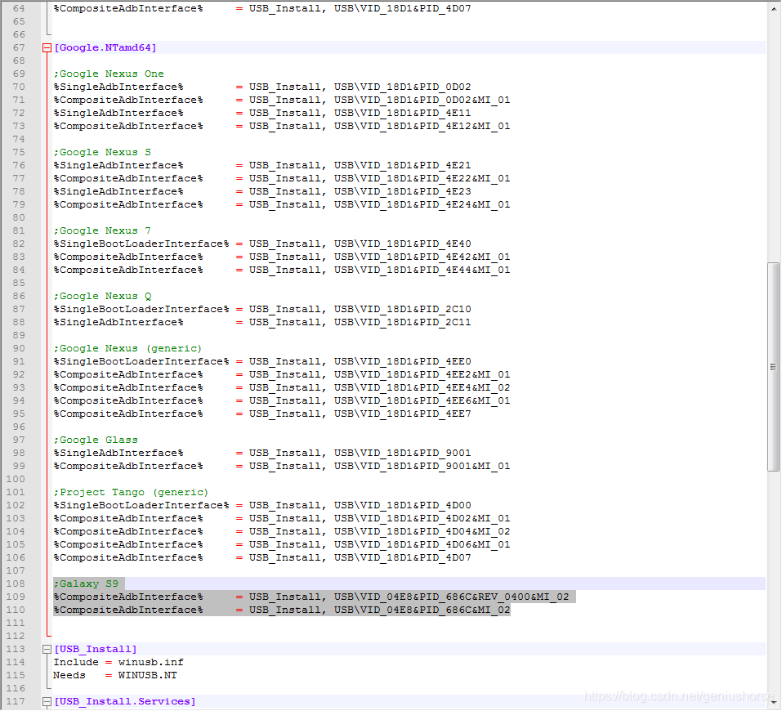Click '%SingleBootLoaderInterface%' on line 102
782x711 pixels.
141,505
